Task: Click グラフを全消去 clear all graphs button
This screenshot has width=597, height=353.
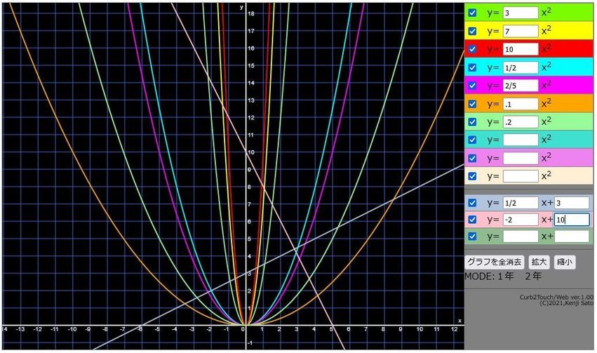Action: pos(494,262)
